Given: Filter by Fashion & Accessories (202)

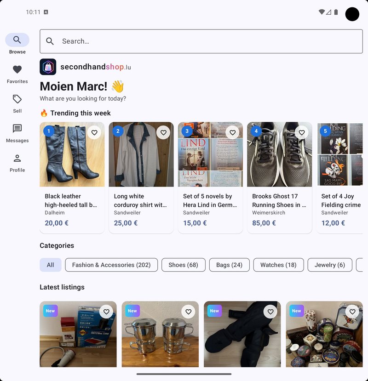Looking at the screenshot, I should pyautogui.click(x=111, y=265).
